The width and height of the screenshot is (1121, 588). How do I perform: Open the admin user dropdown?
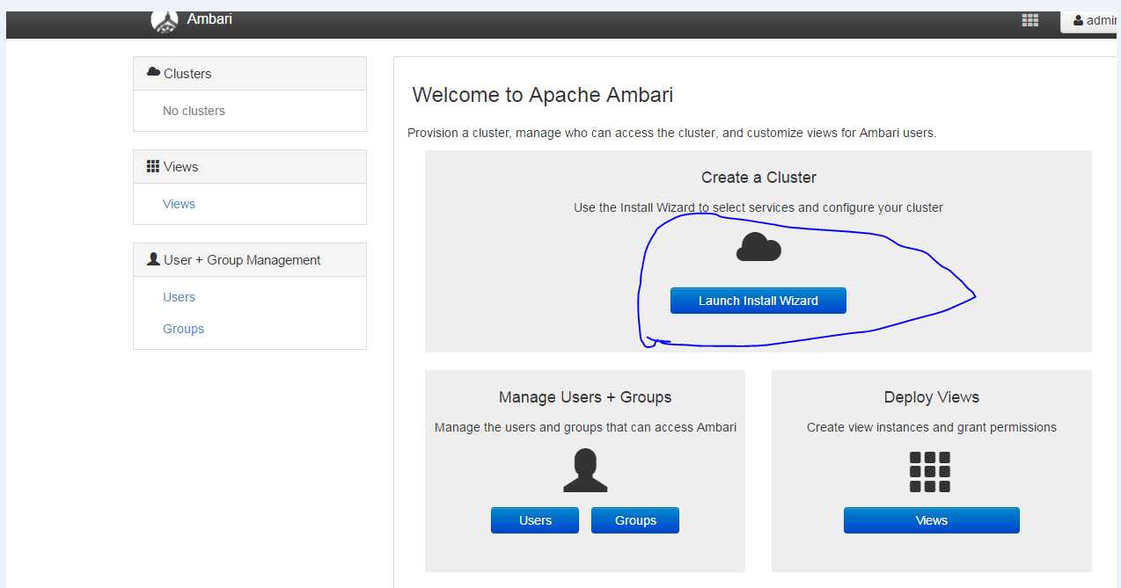click(x=1091, y=20)
